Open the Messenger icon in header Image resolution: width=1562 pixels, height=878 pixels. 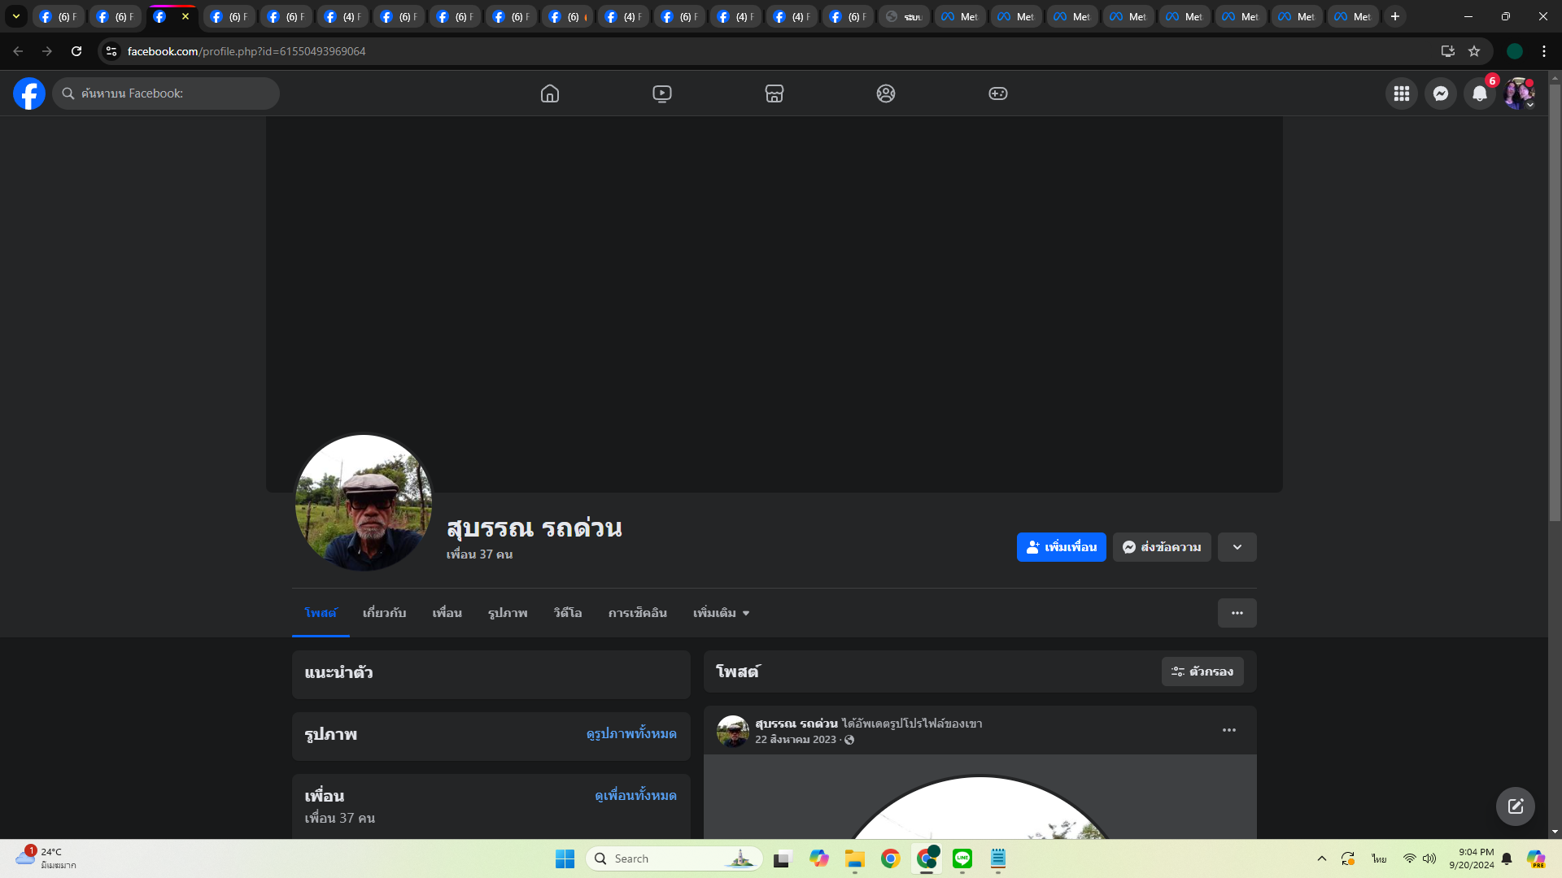1440,93
